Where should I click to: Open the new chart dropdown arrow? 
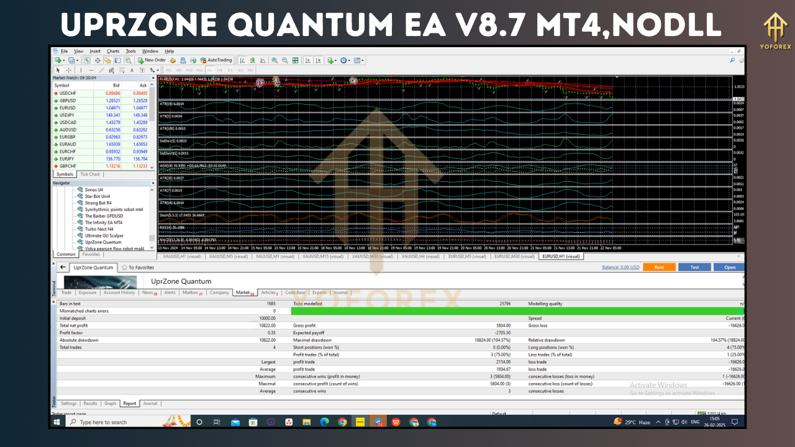coord(63,60)
